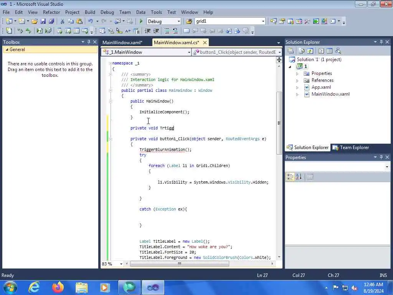The width and height of the screenshot is (393, 295).
Task: Launch Internet Explorer from taskbar
Action: click(x=34, y=287)
